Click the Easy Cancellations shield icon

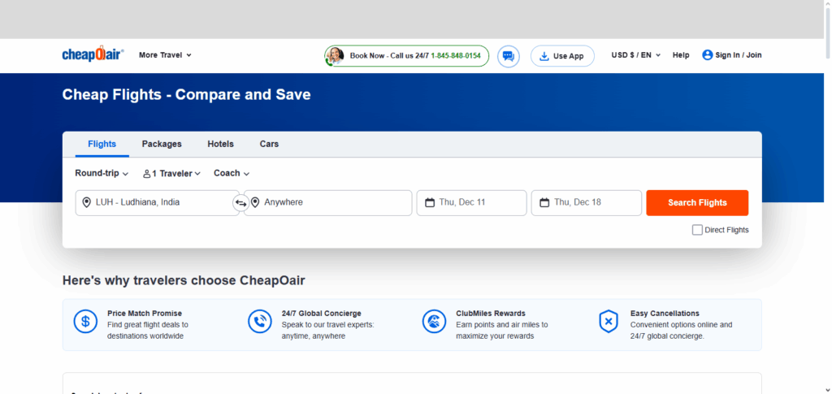click(609, 322)
